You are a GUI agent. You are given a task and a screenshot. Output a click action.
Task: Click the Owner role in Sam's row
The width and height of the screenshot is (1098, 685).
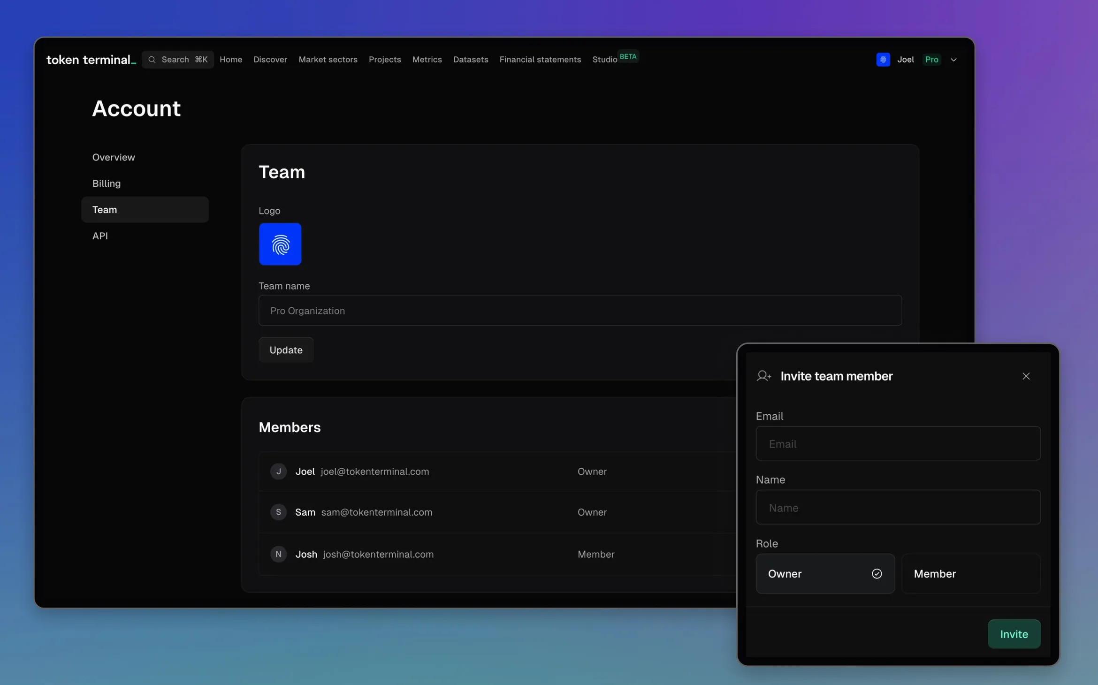tap(592, 512)
